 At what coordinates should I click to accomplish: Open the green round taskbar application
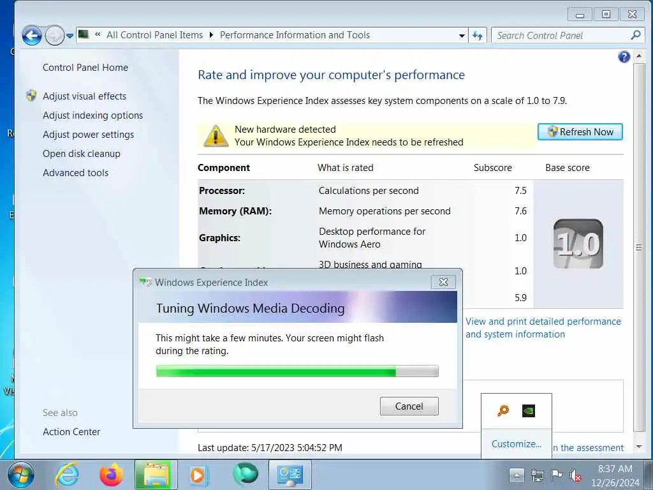246,475
